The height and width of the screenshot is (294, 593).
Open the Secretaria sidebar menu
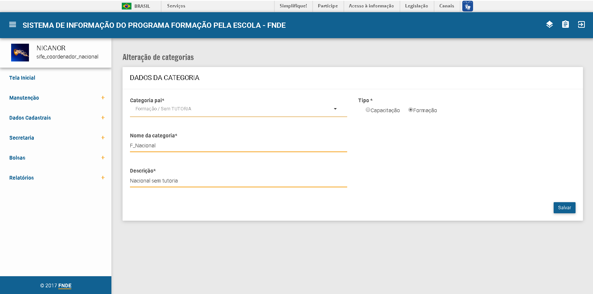[x=22, y=138]
